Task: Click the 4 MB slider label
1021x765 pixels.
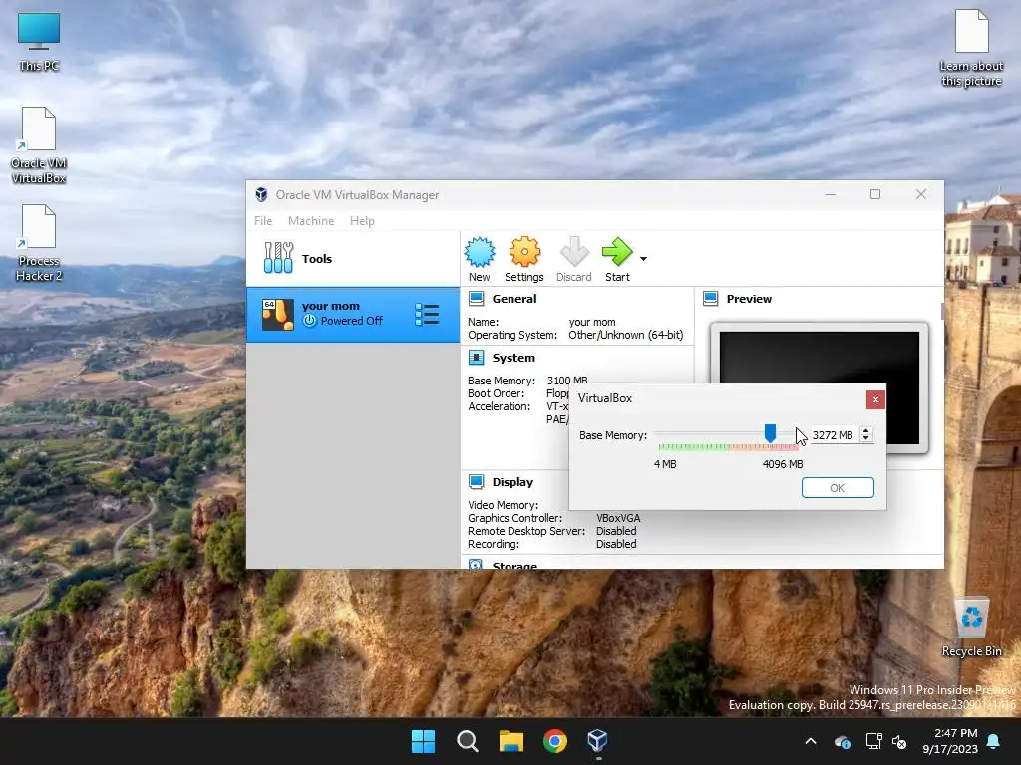Action: click(x=665, y=464)
